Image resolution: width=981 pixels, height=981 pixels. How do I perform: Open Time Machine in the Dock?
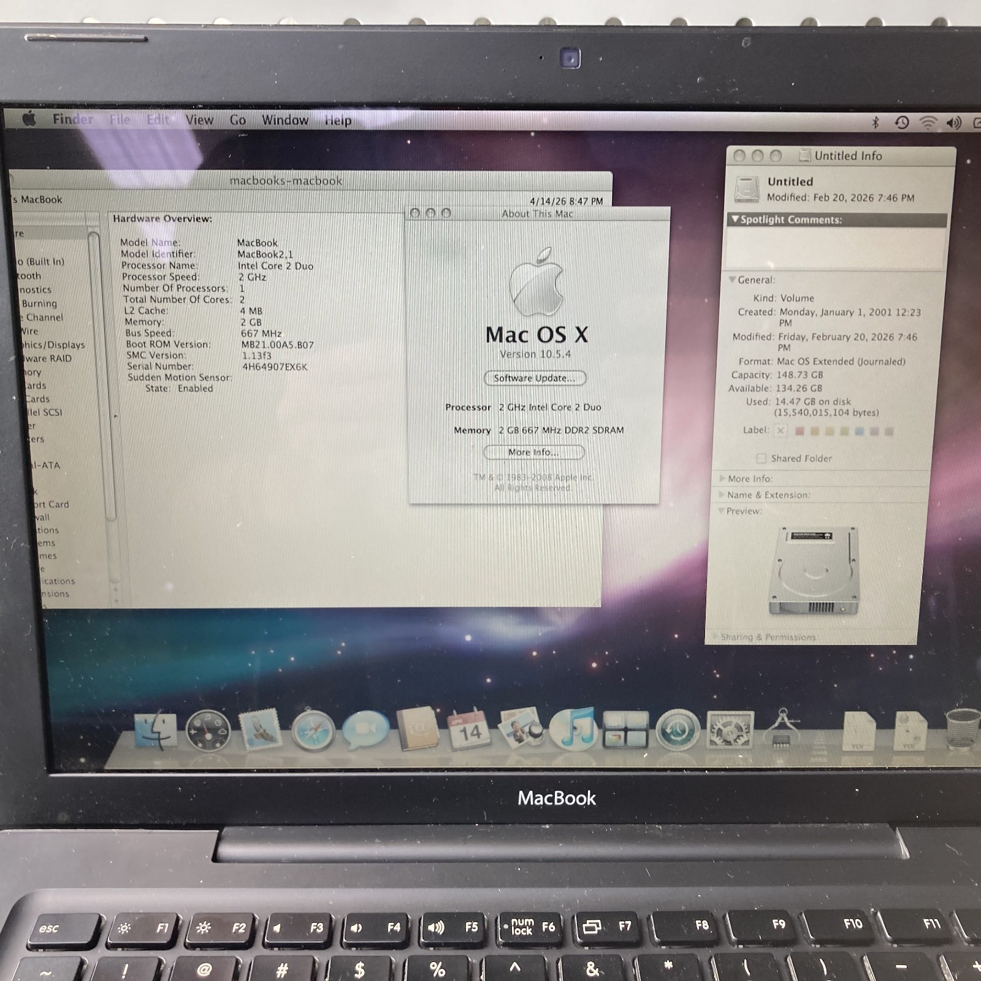(x=678, y=730)
